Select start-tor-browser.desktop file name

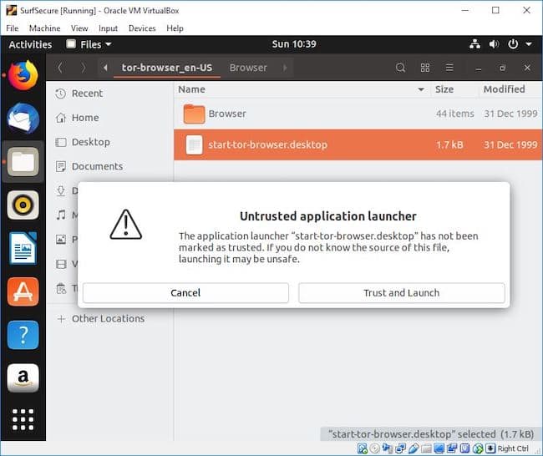click(267, 144)
